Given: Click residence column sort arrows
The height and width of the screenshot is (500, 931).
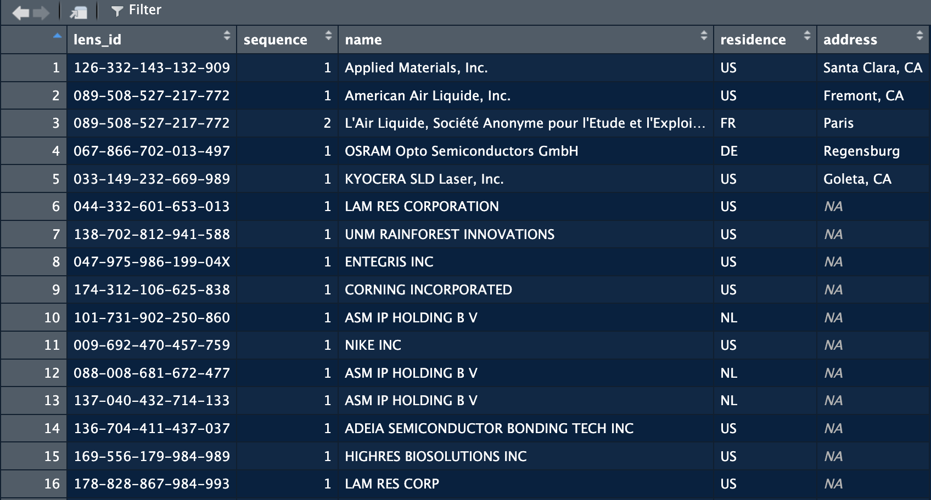Looking at the screenshot, I should pos(807,36).
